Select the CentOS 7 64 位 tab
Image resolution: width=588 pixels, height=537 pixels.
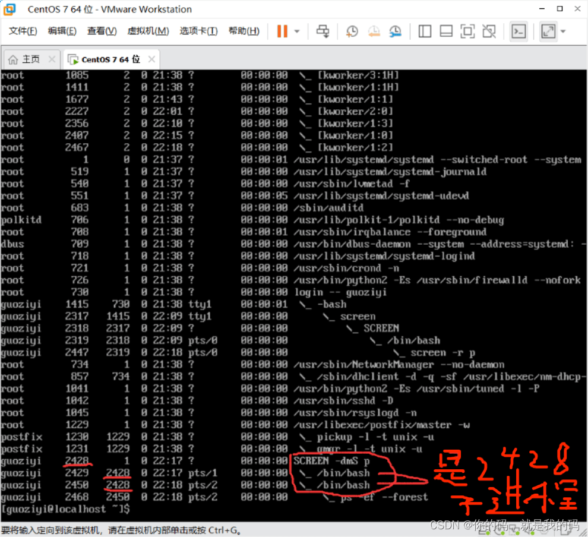pos(107,59)
